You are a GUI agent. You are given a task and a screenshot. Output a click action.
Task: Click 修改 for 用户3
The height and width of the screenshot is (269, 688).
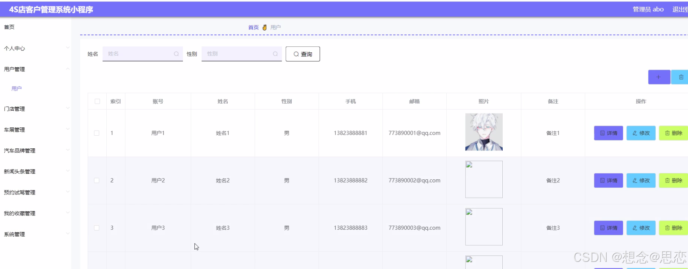pyautogui.click(x=641, y=228)
